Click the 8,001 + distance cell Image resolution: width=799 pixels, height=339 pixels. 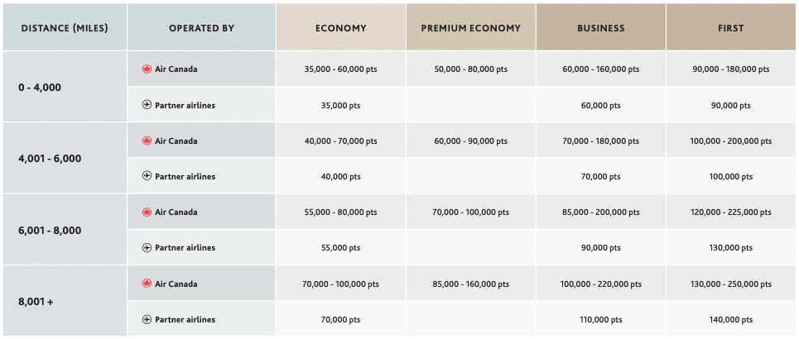[37, 301]
